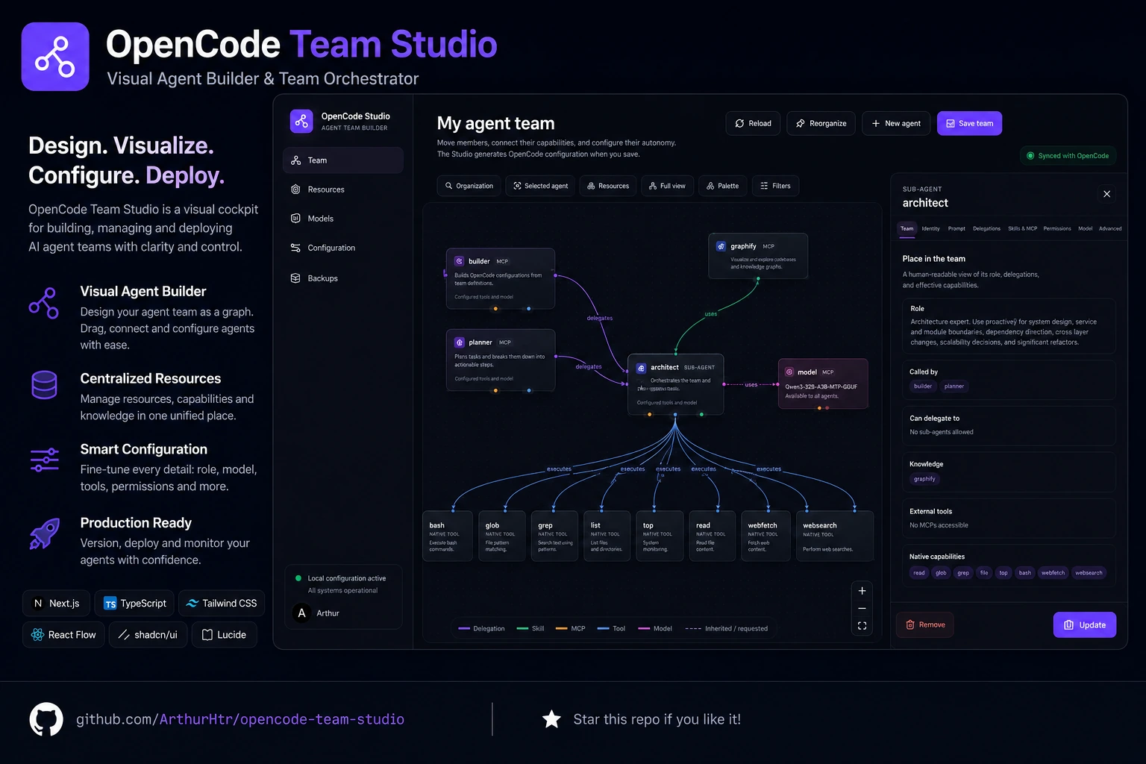This screenshot has height=764, width=1146.
Task: Zoom in on the canvas with plus
Action: [x=862, y=591]
